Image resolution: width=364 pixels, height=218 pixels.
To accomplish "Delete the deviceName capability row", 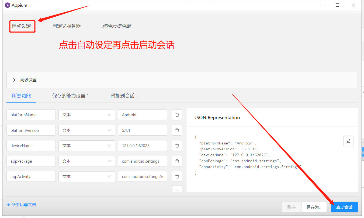I will [x=177, y=146].
